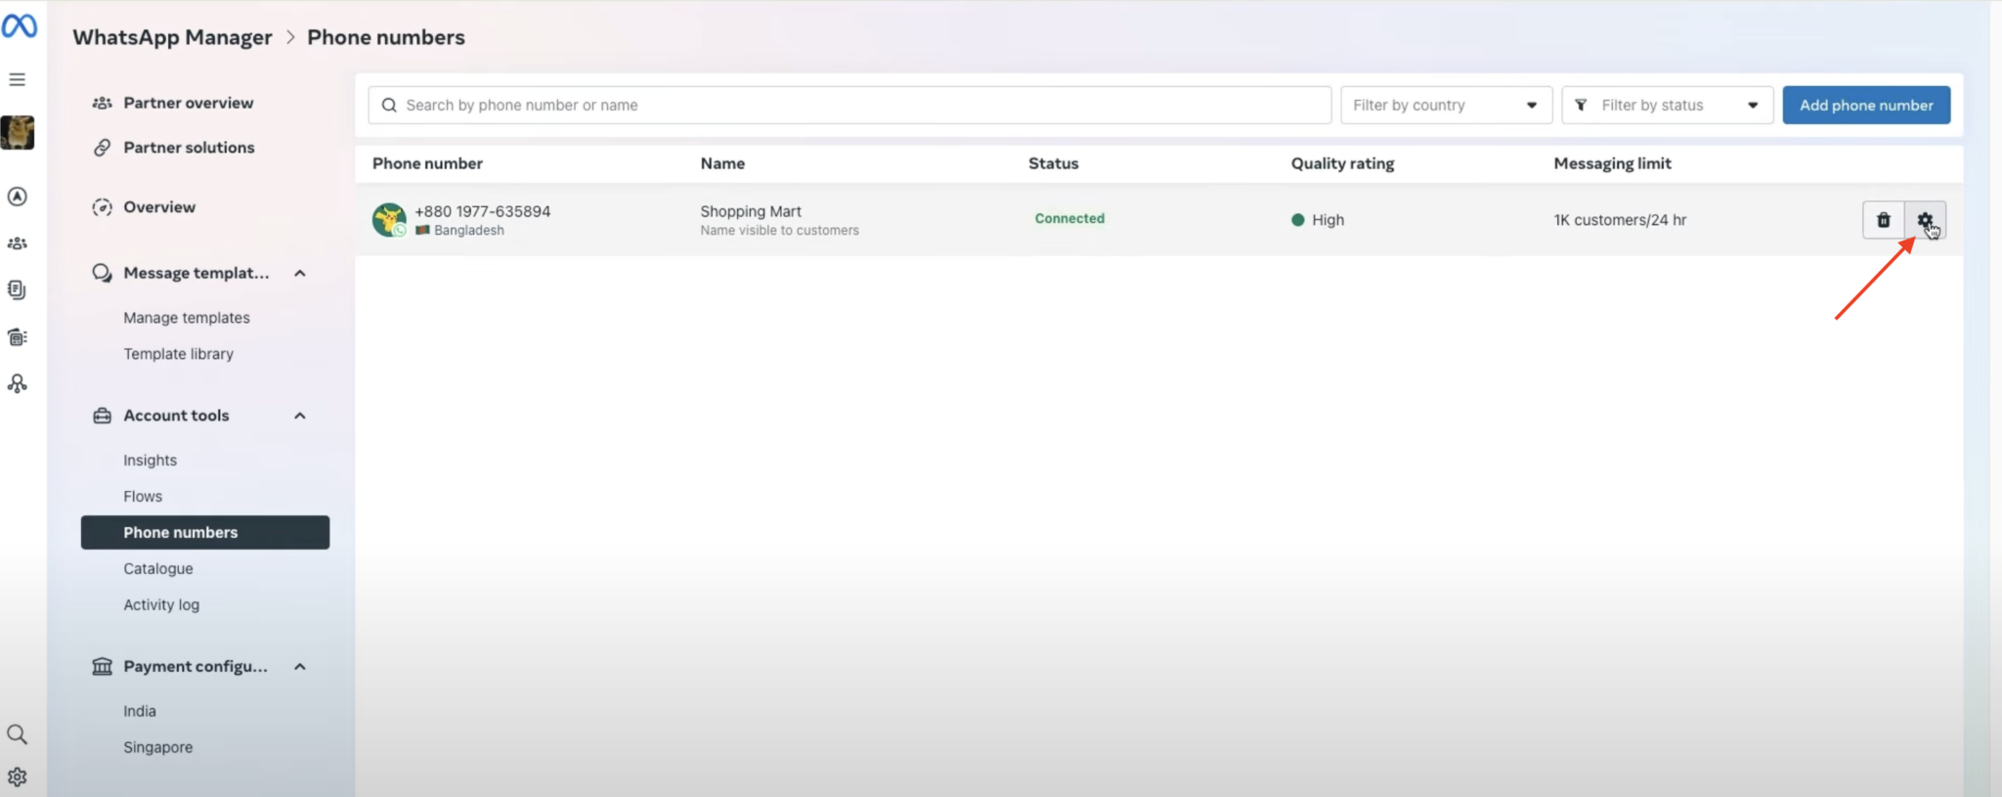This screenshot has width=2002, height=797.
Task: Go to Partner overview
Action: click(188, 103)
